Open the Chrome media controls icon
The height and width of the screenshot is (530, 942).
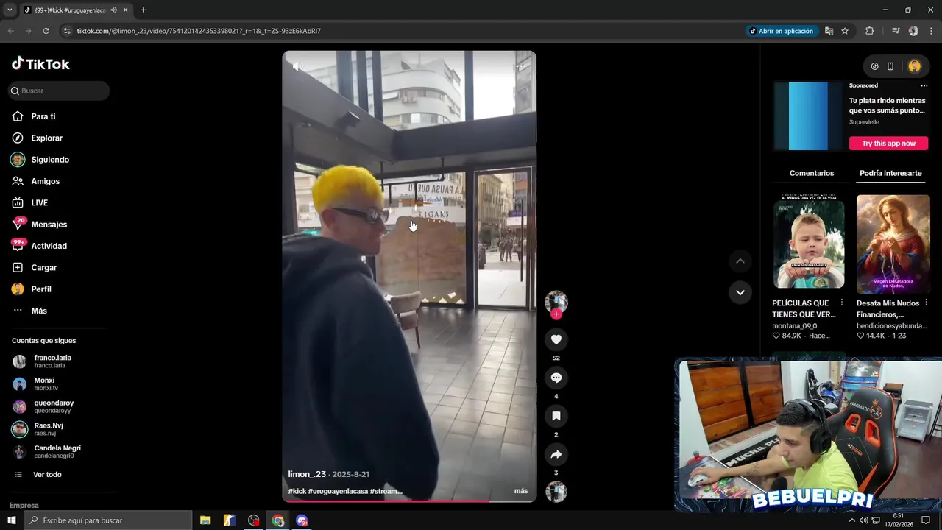[x=896, y=31]
